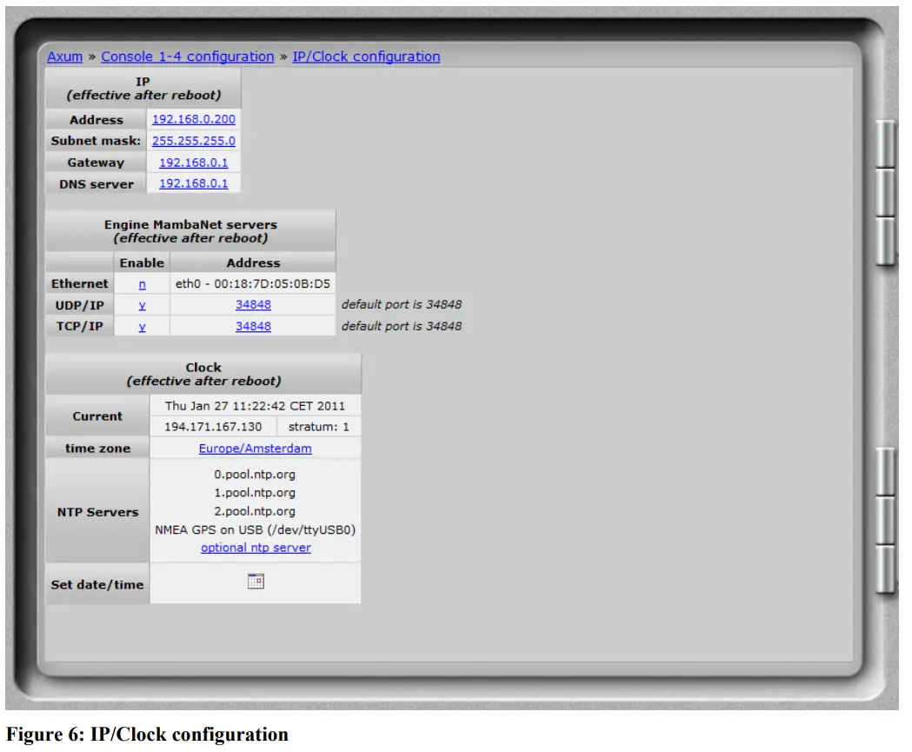The image size is (912, 752).
Task: Modify the DNS server address
Action: (193, 183)
